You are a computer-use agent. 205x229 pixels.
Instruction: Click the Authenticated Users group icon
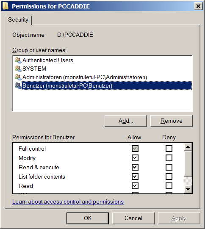coord(18,60)
